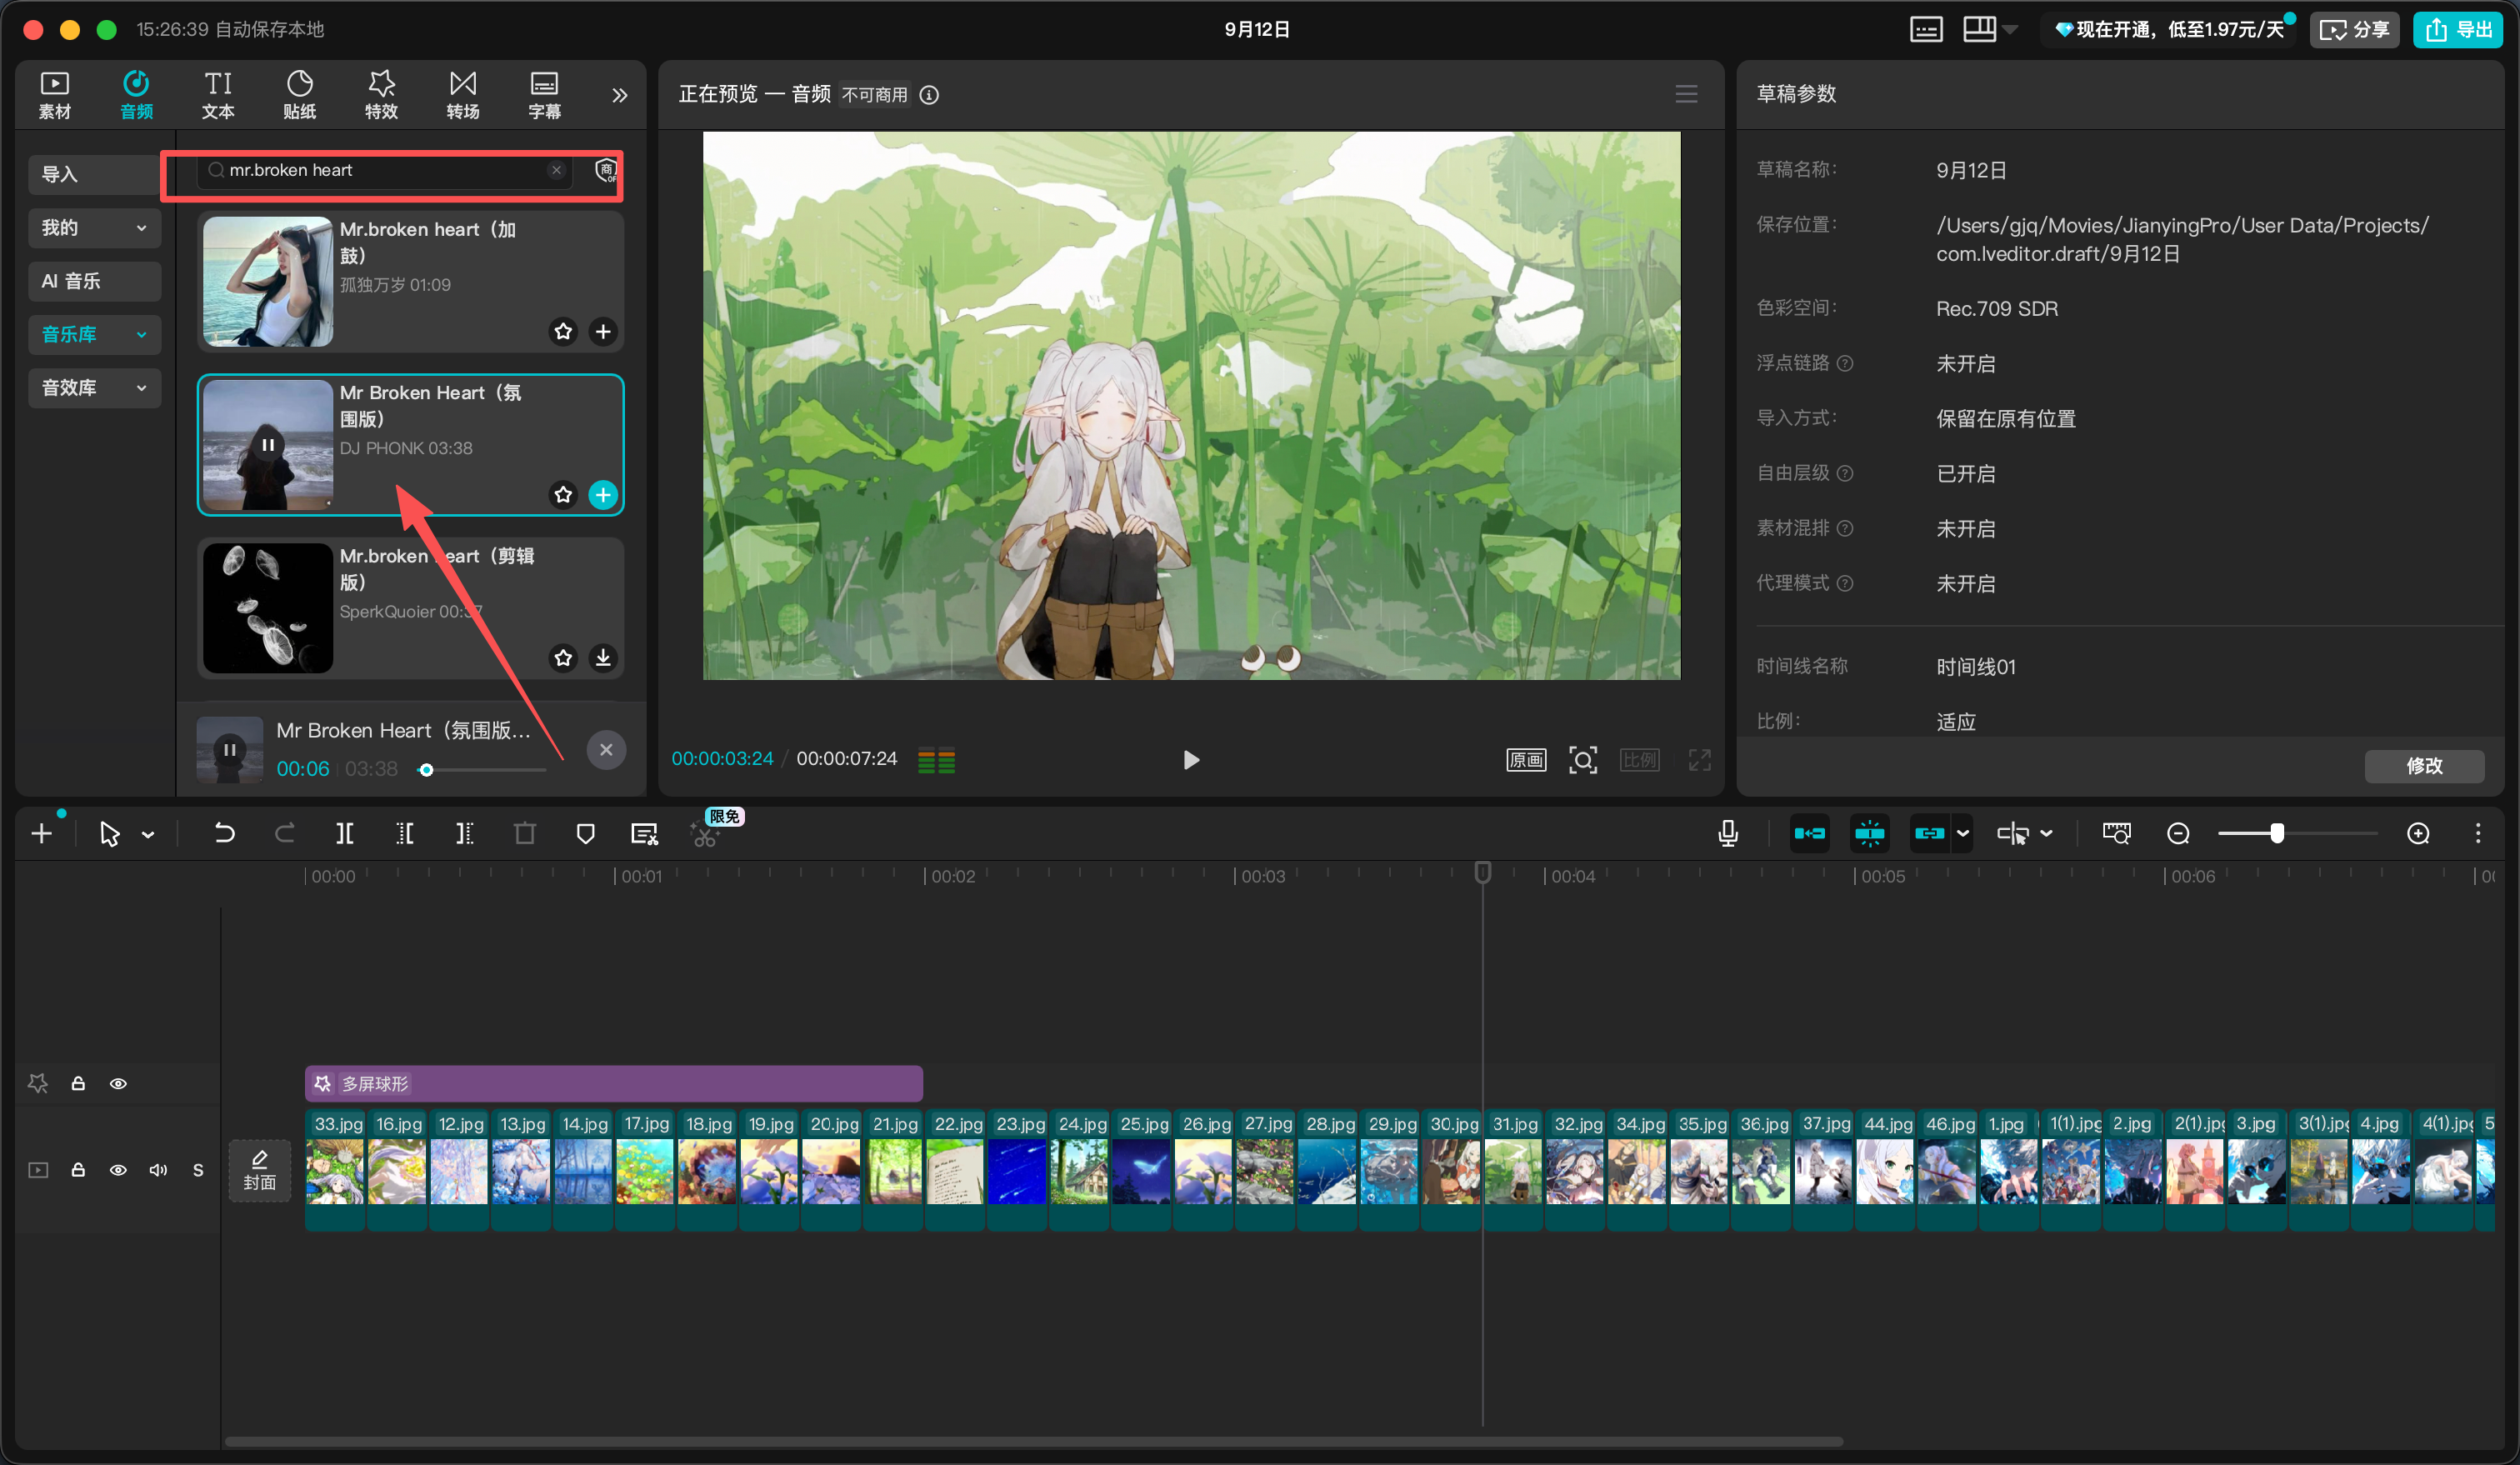The image size is (2520, 1465).
Task: Start voice recording with the microphone
Action: (1727, 833)
